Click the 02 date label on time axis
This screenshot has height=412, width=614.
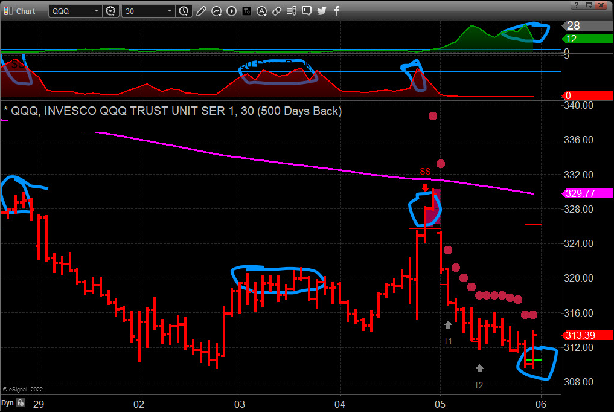click(x=139, y=404)
